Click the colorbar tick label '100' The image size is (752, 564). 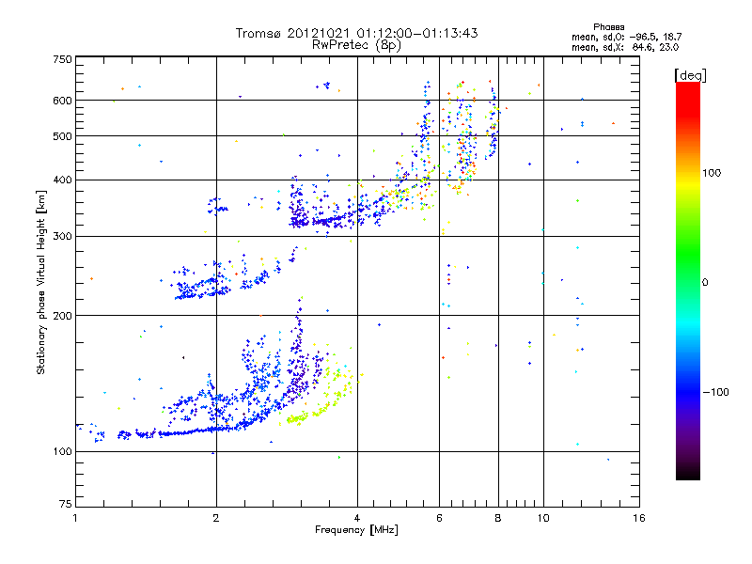point(712,173)
